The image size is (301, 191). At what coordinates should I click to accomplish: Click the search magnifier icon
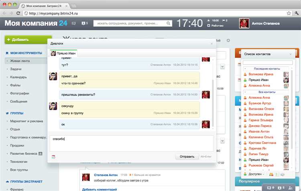pos(168,23)
